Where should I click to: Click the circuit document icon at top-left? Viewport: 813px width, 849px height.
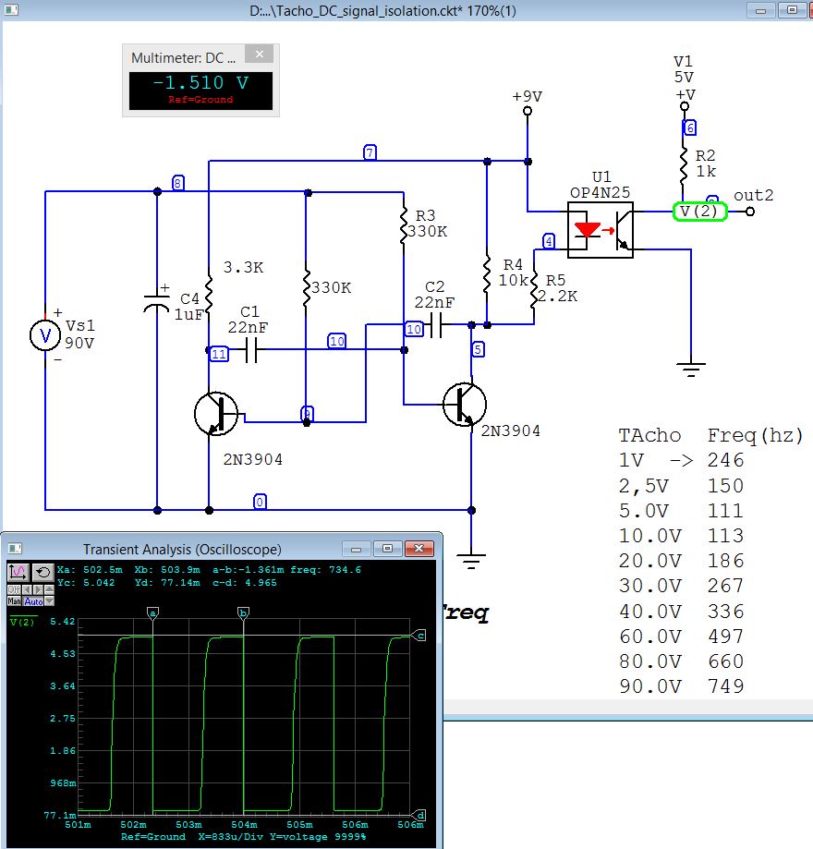[11, 10]
